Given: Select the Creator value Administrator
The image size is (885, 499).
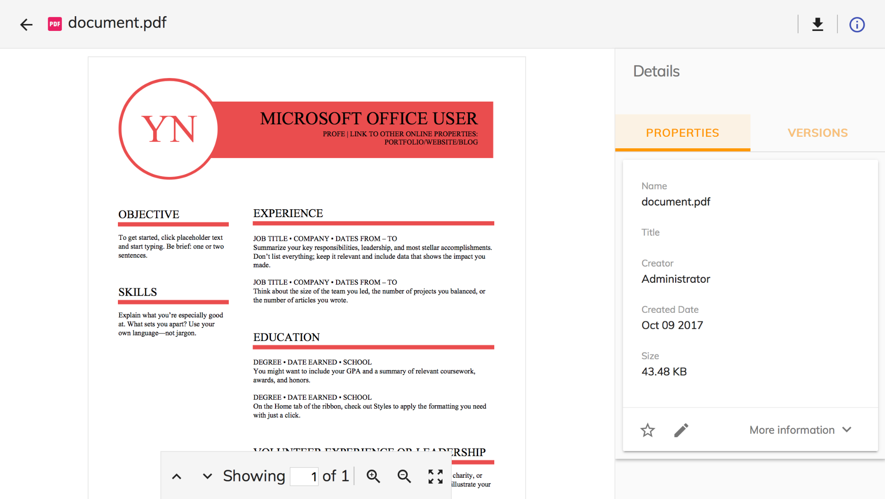Looking at the screenshot, I should click(x=676, y=279).
